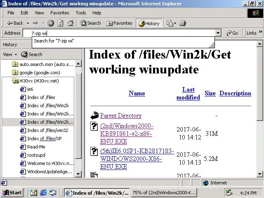
Task: Open the Parent Directory link
Action: tap(121, 115)
